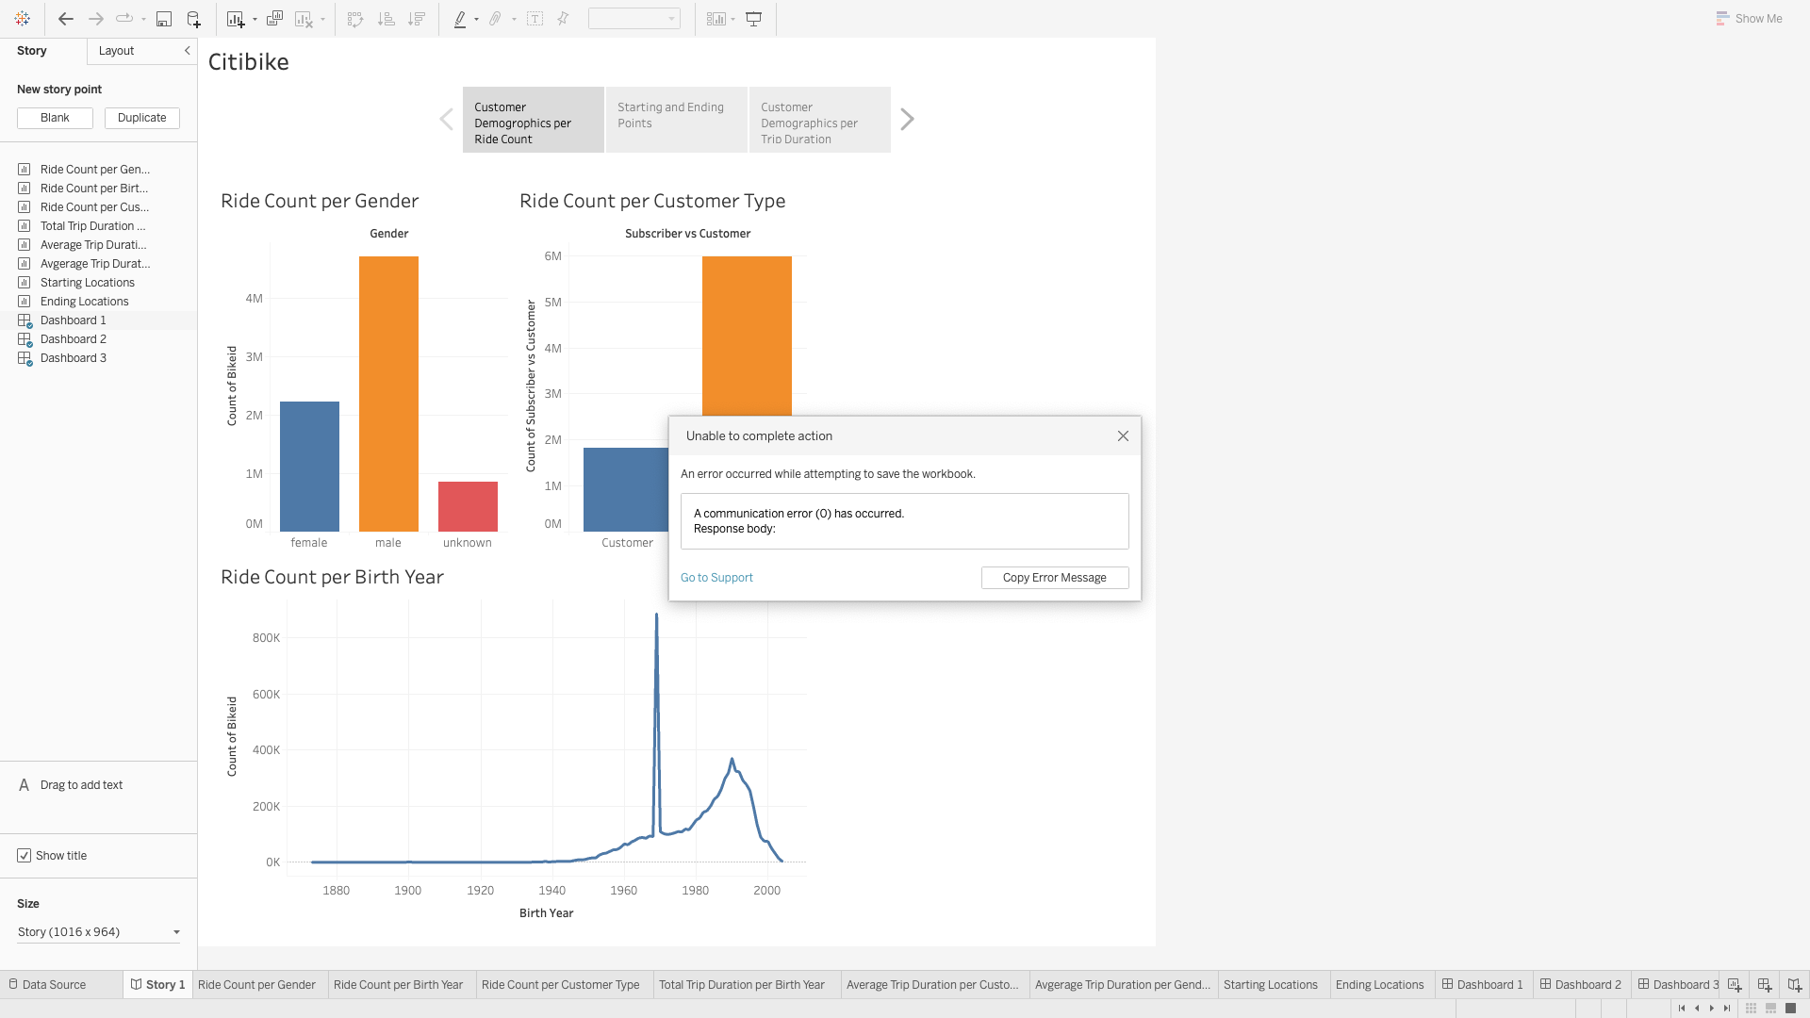Switch to filmstrip view in the status bar

click(1769, 1008)
